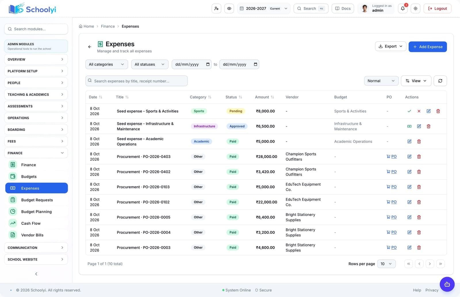460x297 pixels.
Task: Open the calendar picker on start date
Action: point(208,64)
